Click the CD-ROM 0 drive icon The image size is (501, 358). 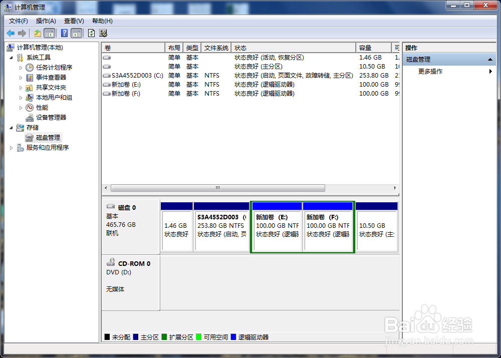coord(111,262)
